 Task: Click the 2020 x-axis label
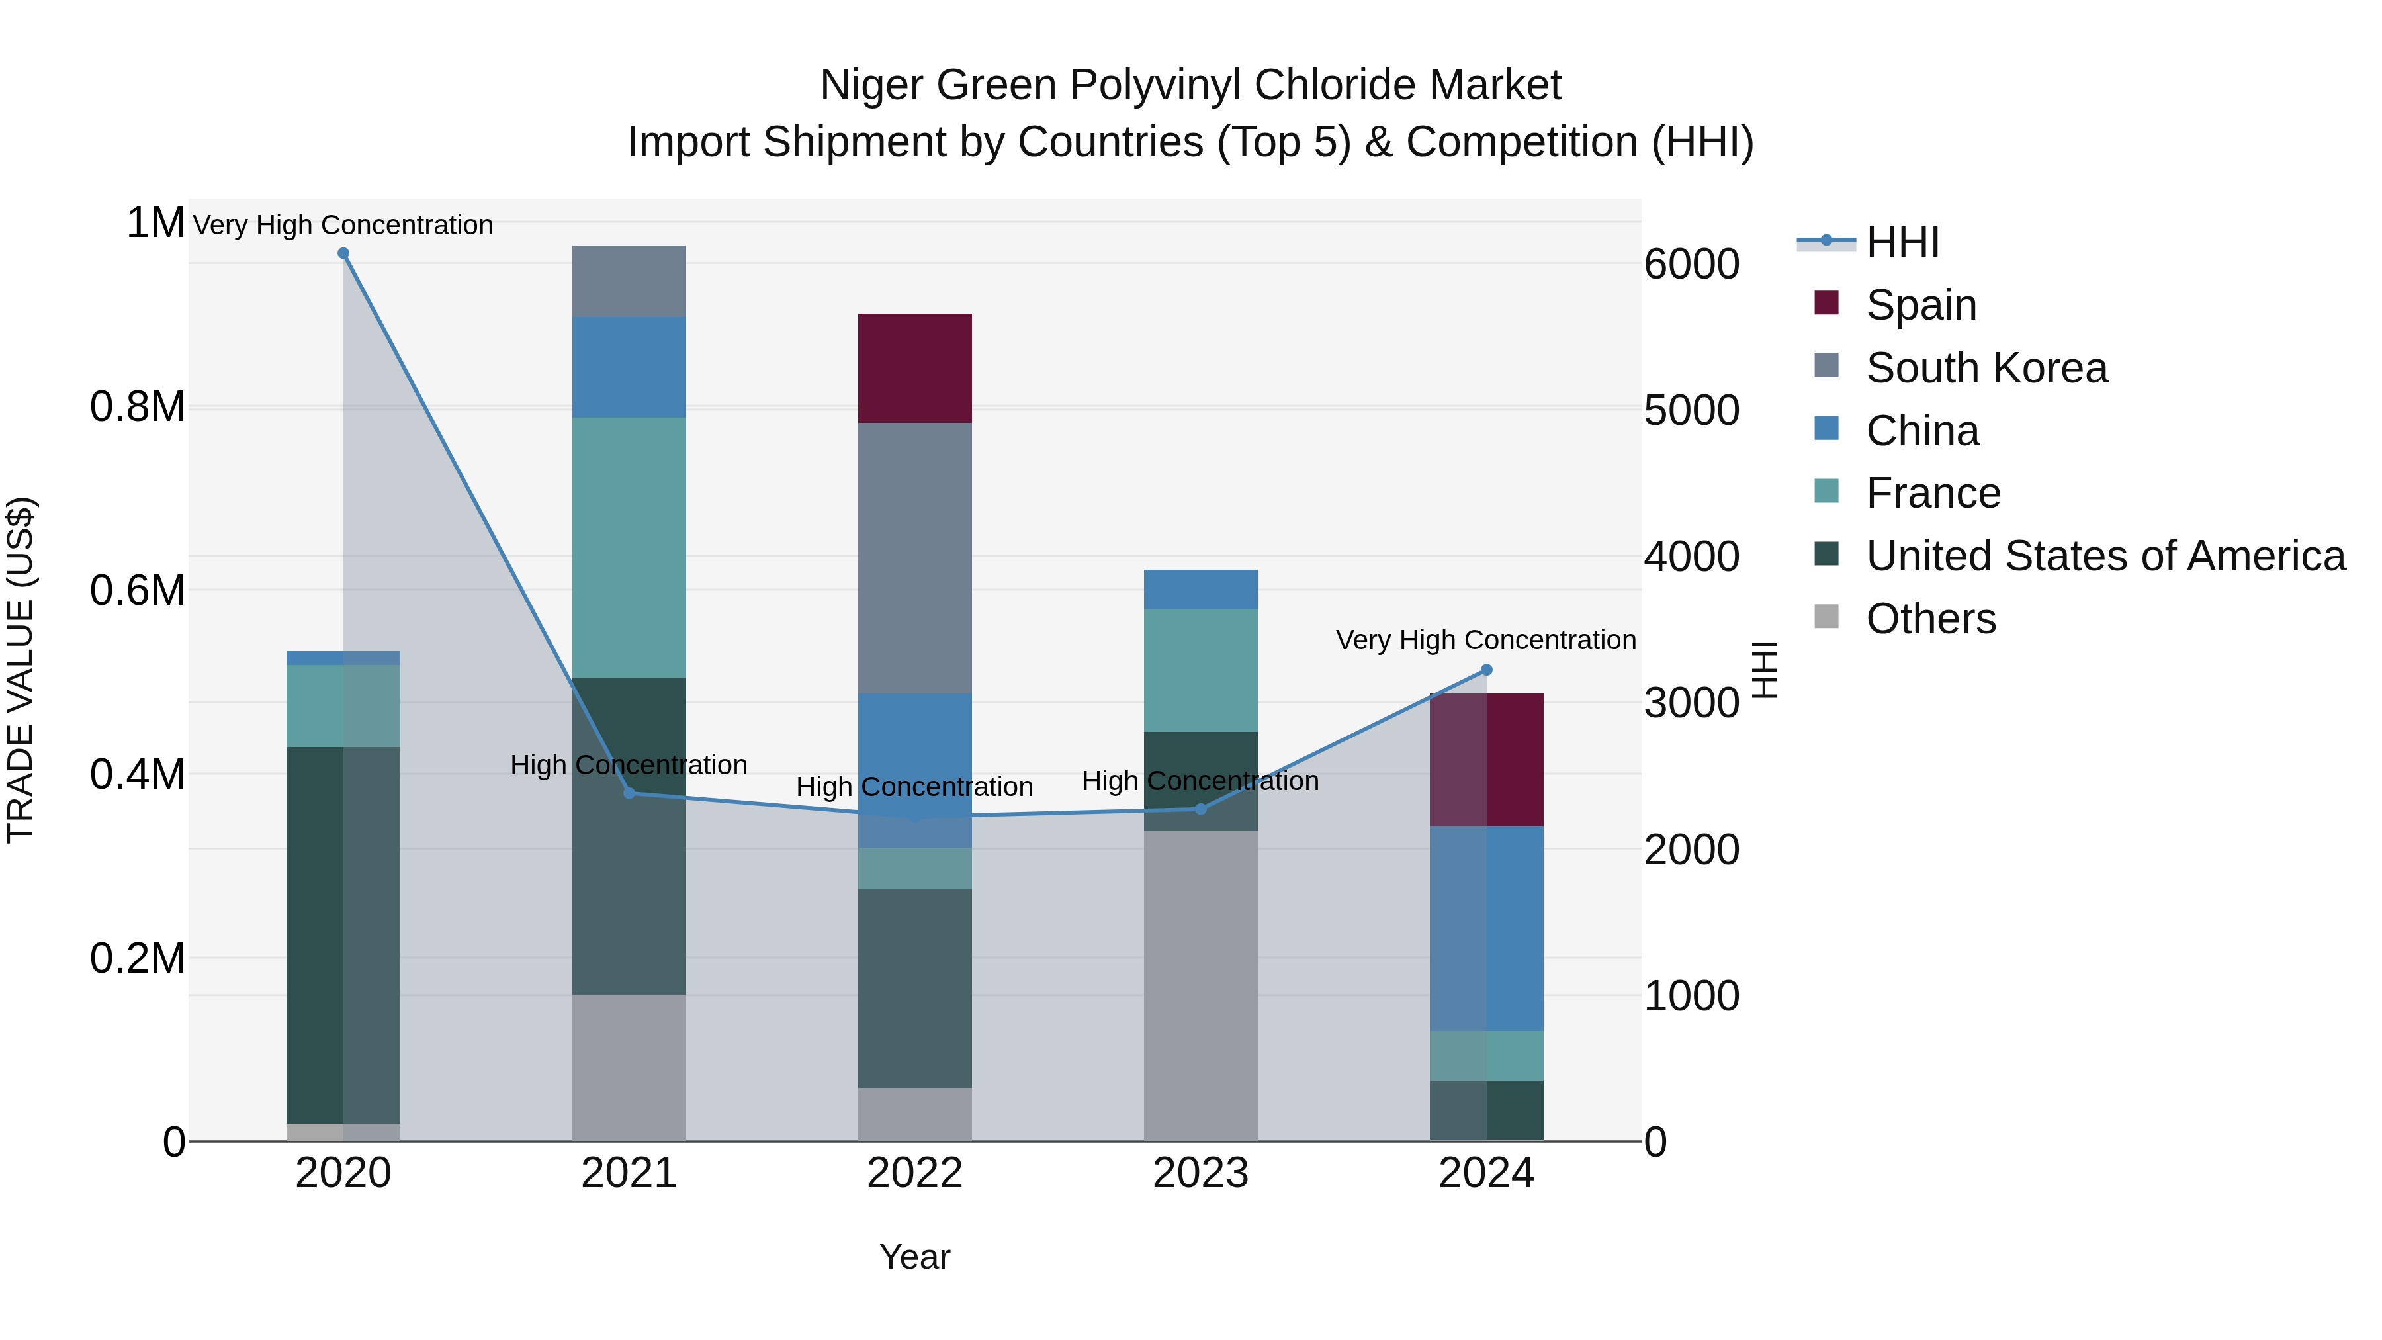[x=343, y=1173]
